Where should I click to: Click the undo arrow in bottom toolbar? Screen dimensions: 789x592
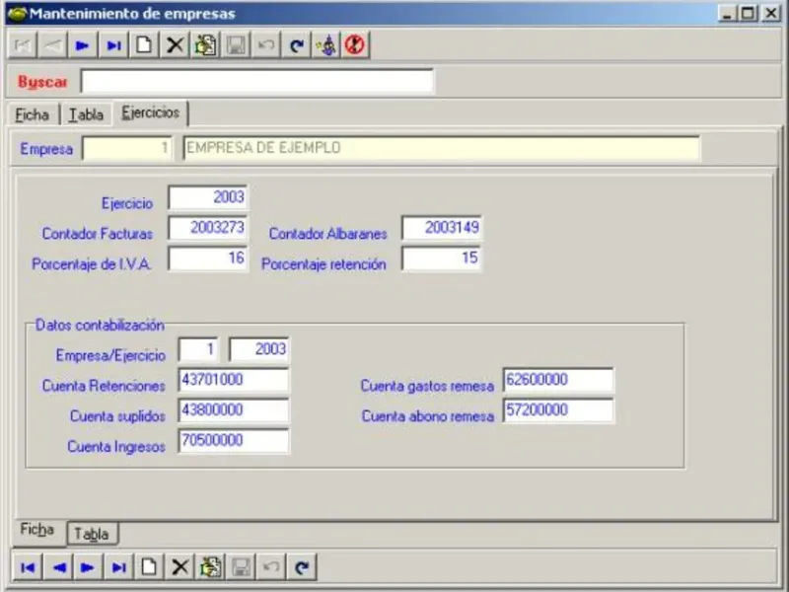(270, 567)
